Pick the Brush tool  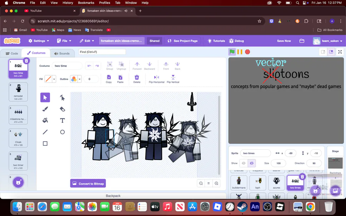click(45, 109)
